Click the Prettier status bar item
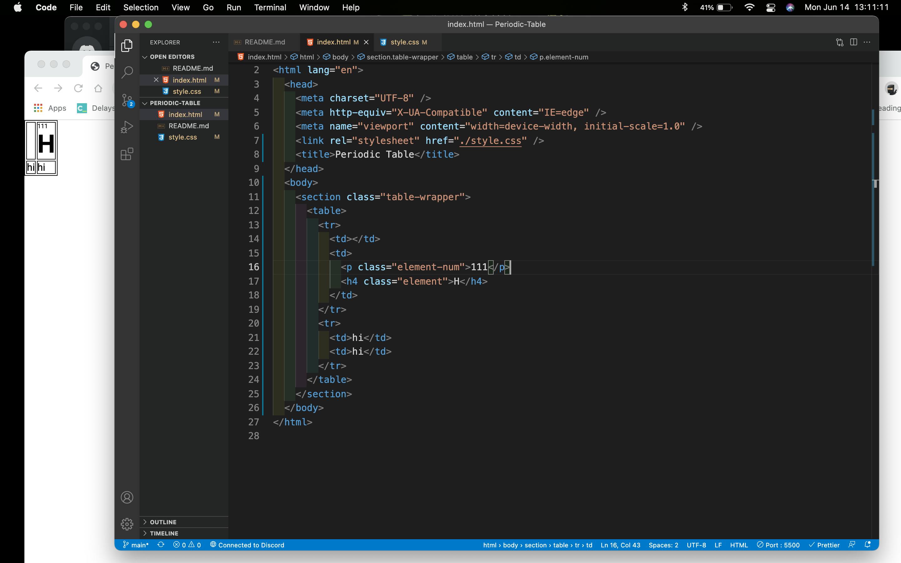The image size is (901, 563). 824,545
